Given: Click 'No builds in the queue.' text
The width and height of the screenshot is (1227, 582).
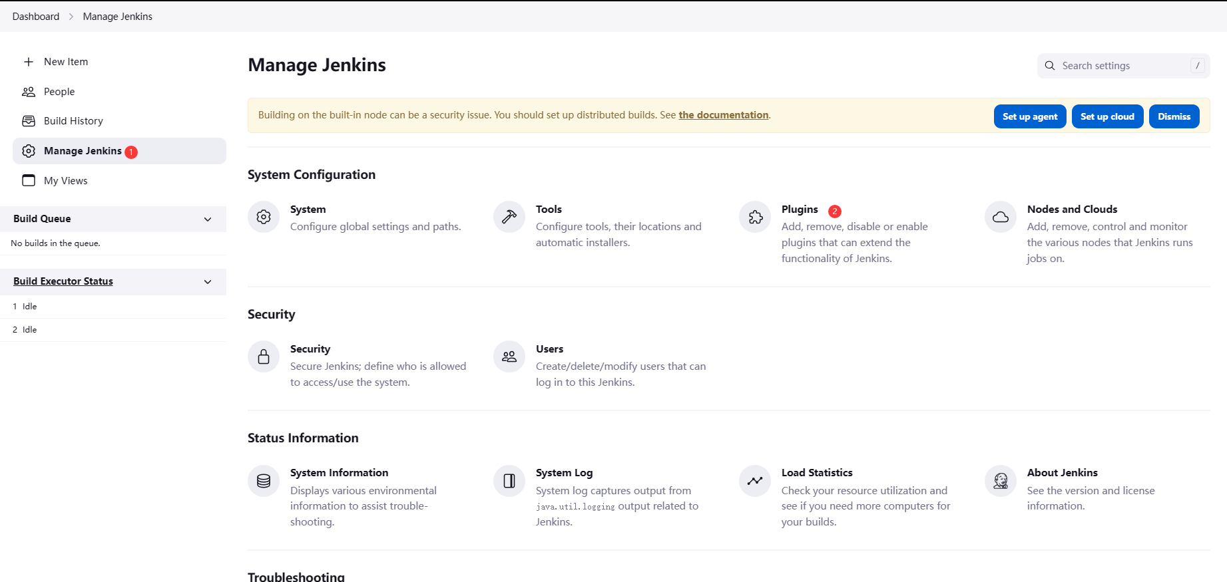Looking at the screenshot, I should [55, 243].
